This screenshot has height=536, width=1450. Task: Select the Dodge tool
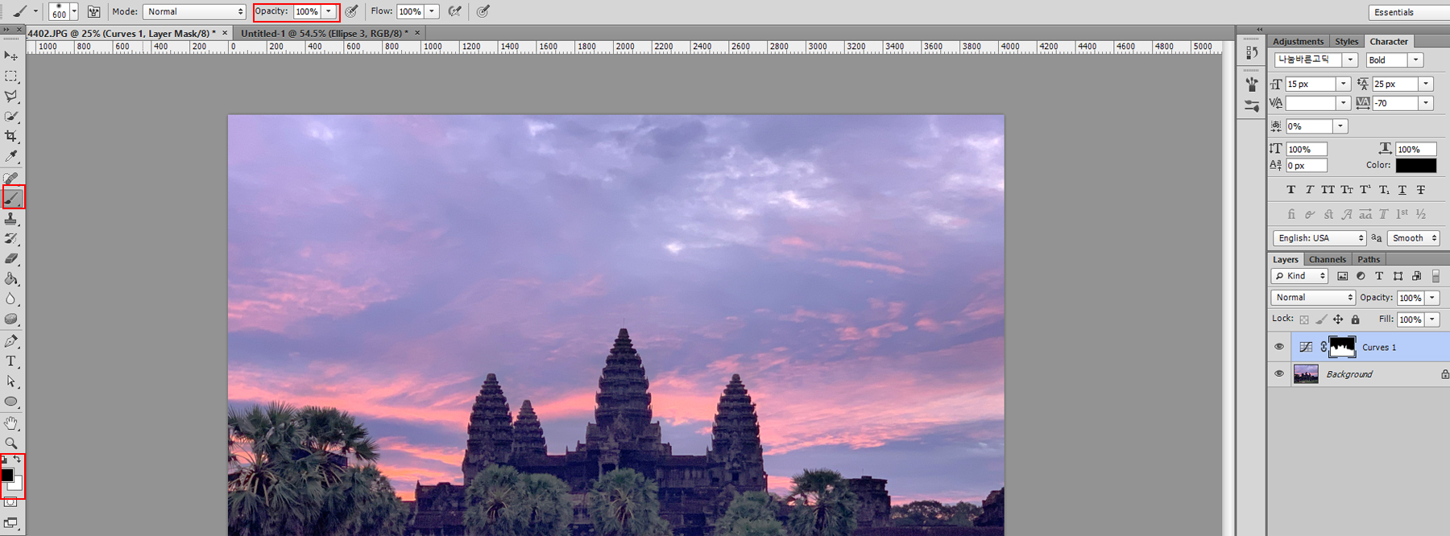click(x=11, y=320)
